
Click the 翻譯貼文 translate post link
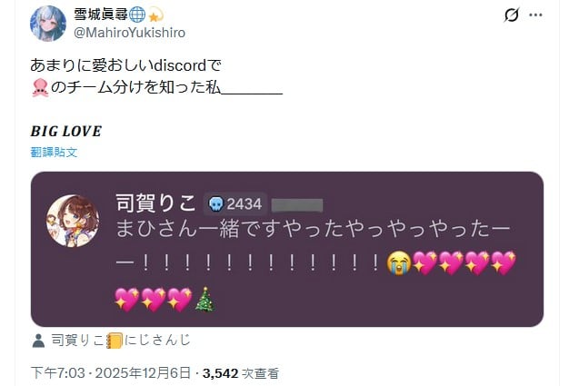point(54,153)
